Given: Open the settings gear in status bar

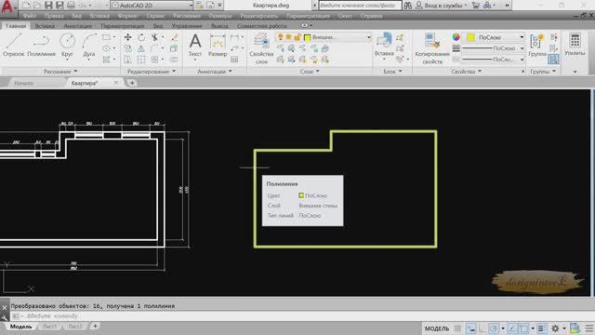Looking at the screenshot, I should click(555, 328).
